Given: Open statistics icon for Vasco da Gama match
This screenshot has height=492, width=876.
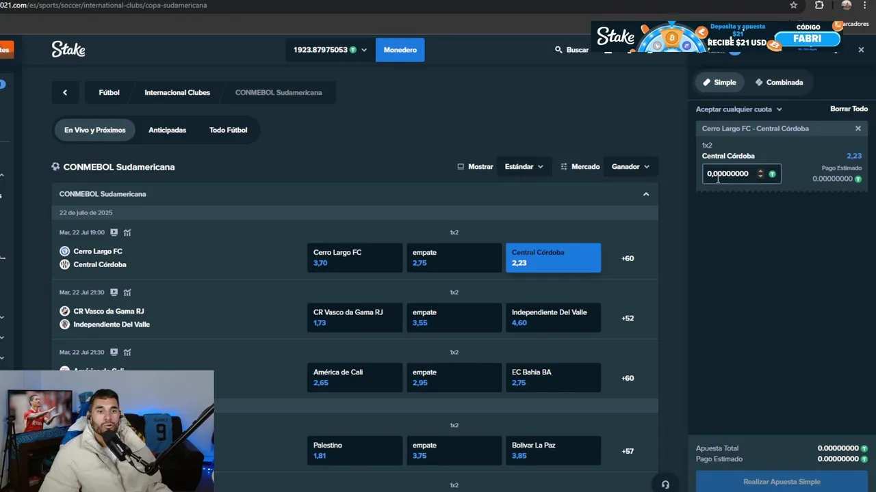Looking at the screenshot, I should 127,292.
